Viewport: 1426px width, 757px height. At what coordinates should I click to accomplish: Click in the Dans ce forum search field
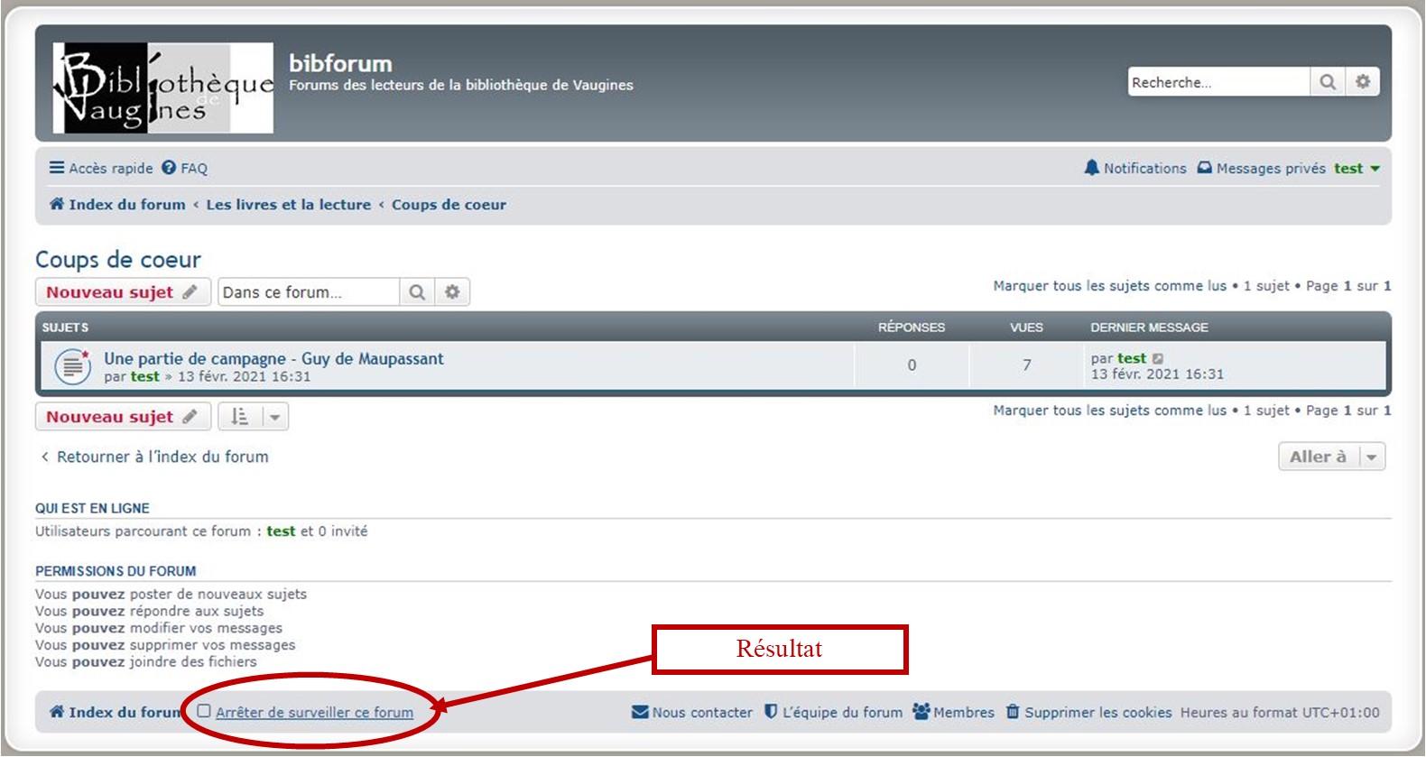coord(307,292)
